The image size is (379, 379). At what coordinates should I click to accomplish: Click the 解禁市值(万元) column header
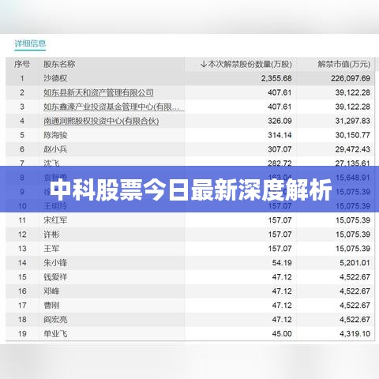click(343, 64)
